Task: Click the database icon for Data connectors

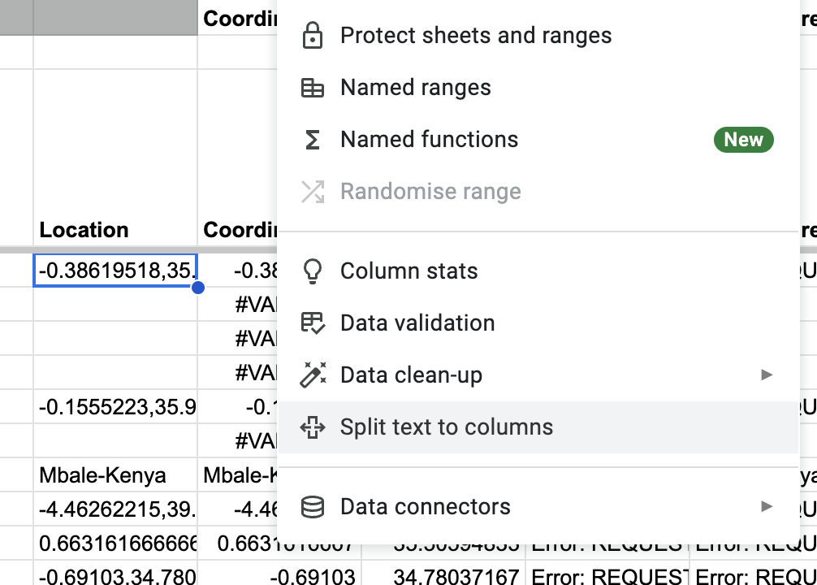Action: 313,507
